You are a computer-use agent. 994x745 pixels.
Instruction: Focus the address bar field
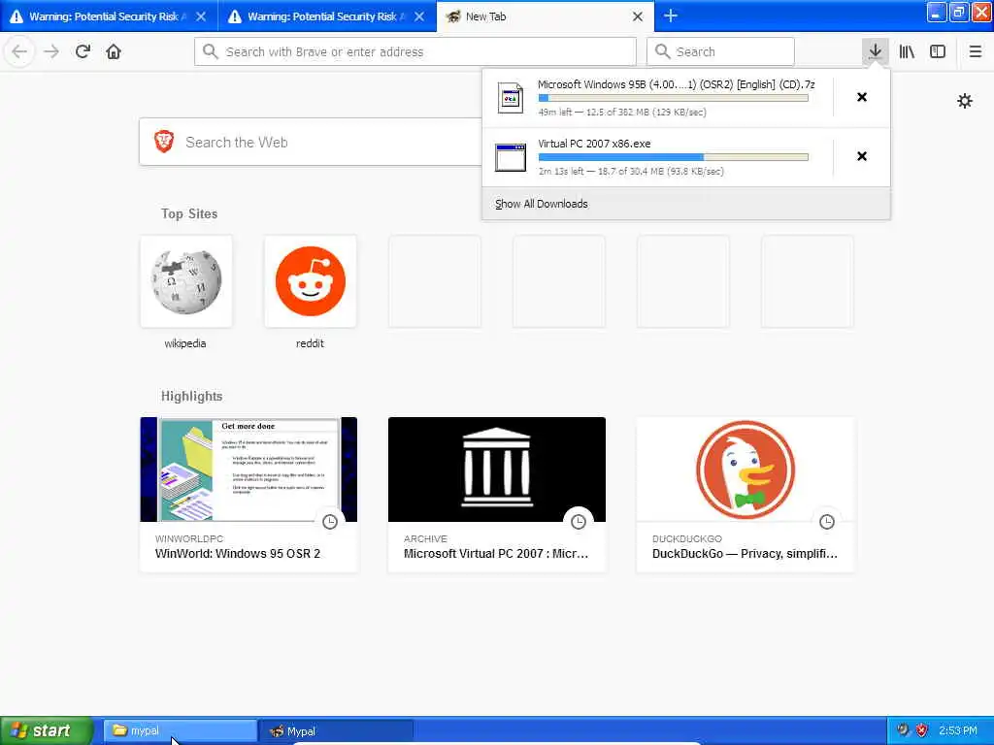415,51
